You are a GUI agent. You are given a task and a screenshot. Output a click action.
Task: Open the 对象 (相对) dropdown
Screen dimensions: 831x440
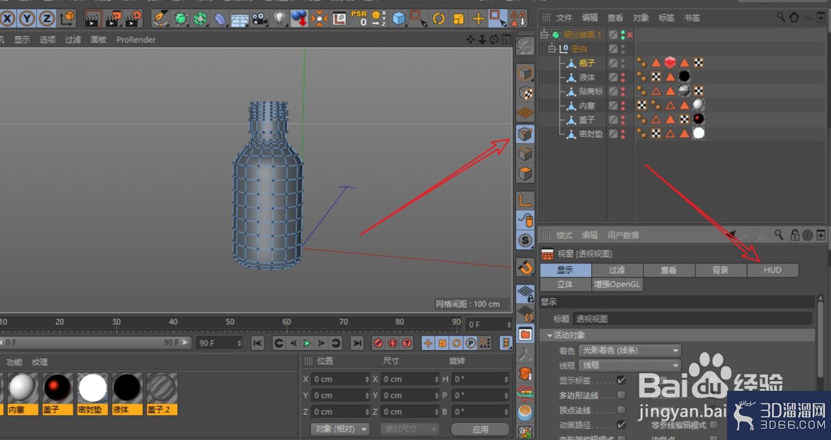pos(340,429)
